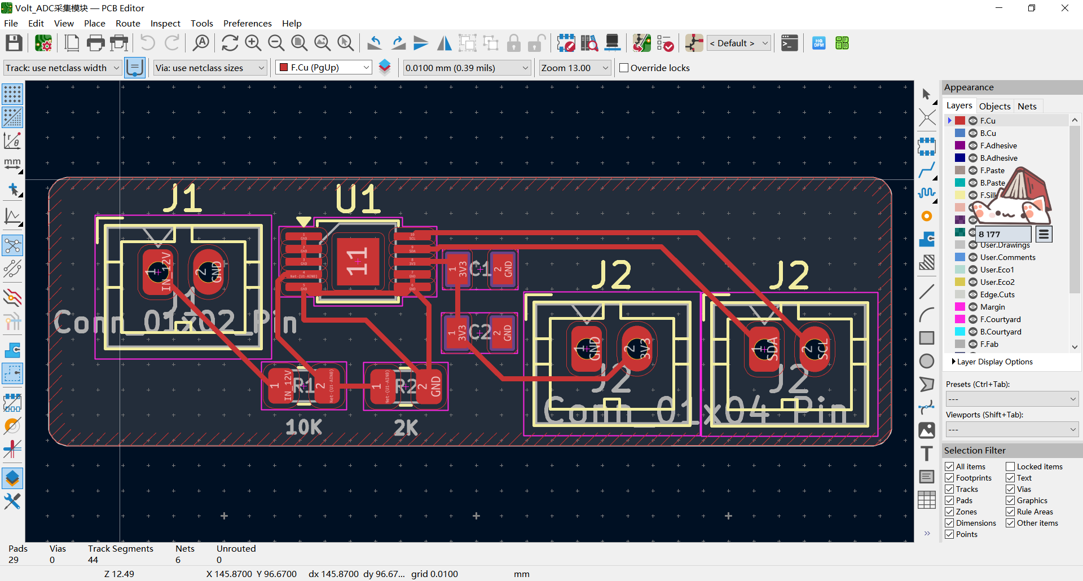Click Rotate Counterclockwise icon

tap(375, 43)
